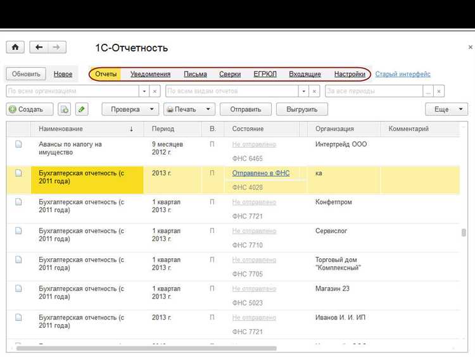475x357 pixels.
Task: Open Не отправлено link in Интертрейд ООО row
Action: coord(254,144)
